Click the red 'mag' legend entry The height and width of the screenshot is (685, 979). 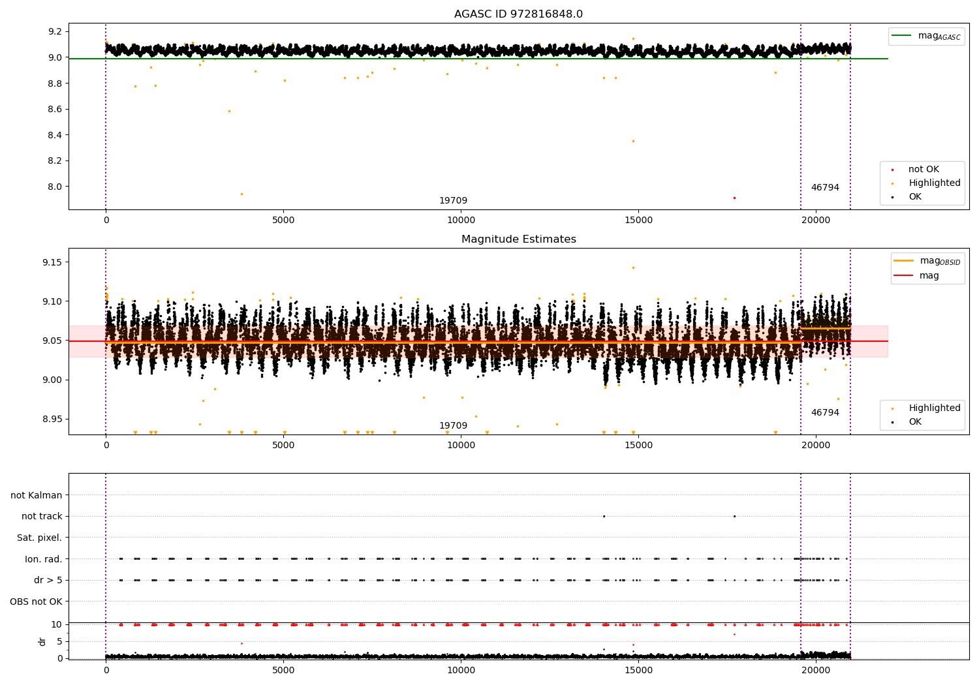916,276
